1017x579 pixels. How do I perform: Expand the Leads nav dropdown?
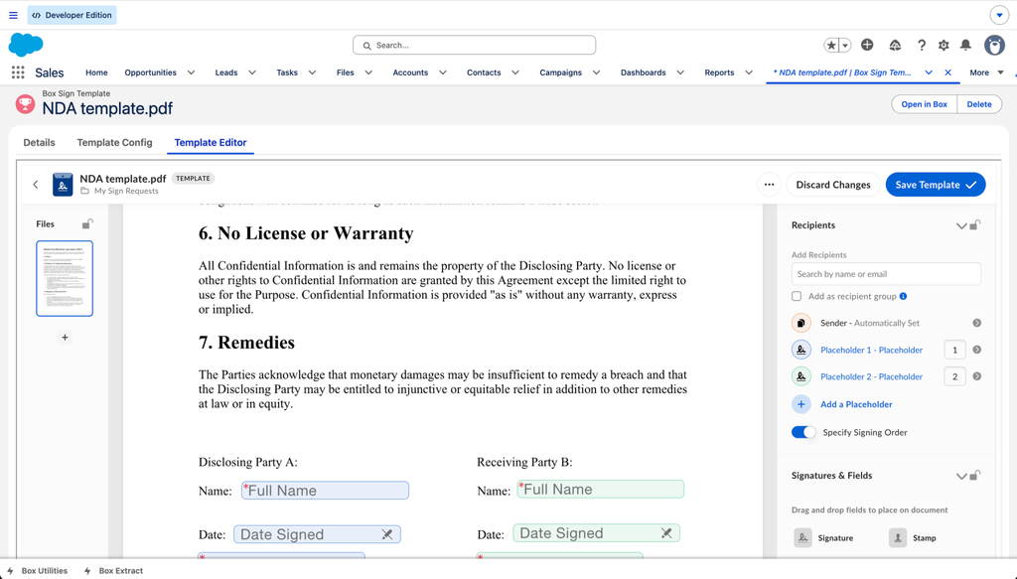coord(252,72)
